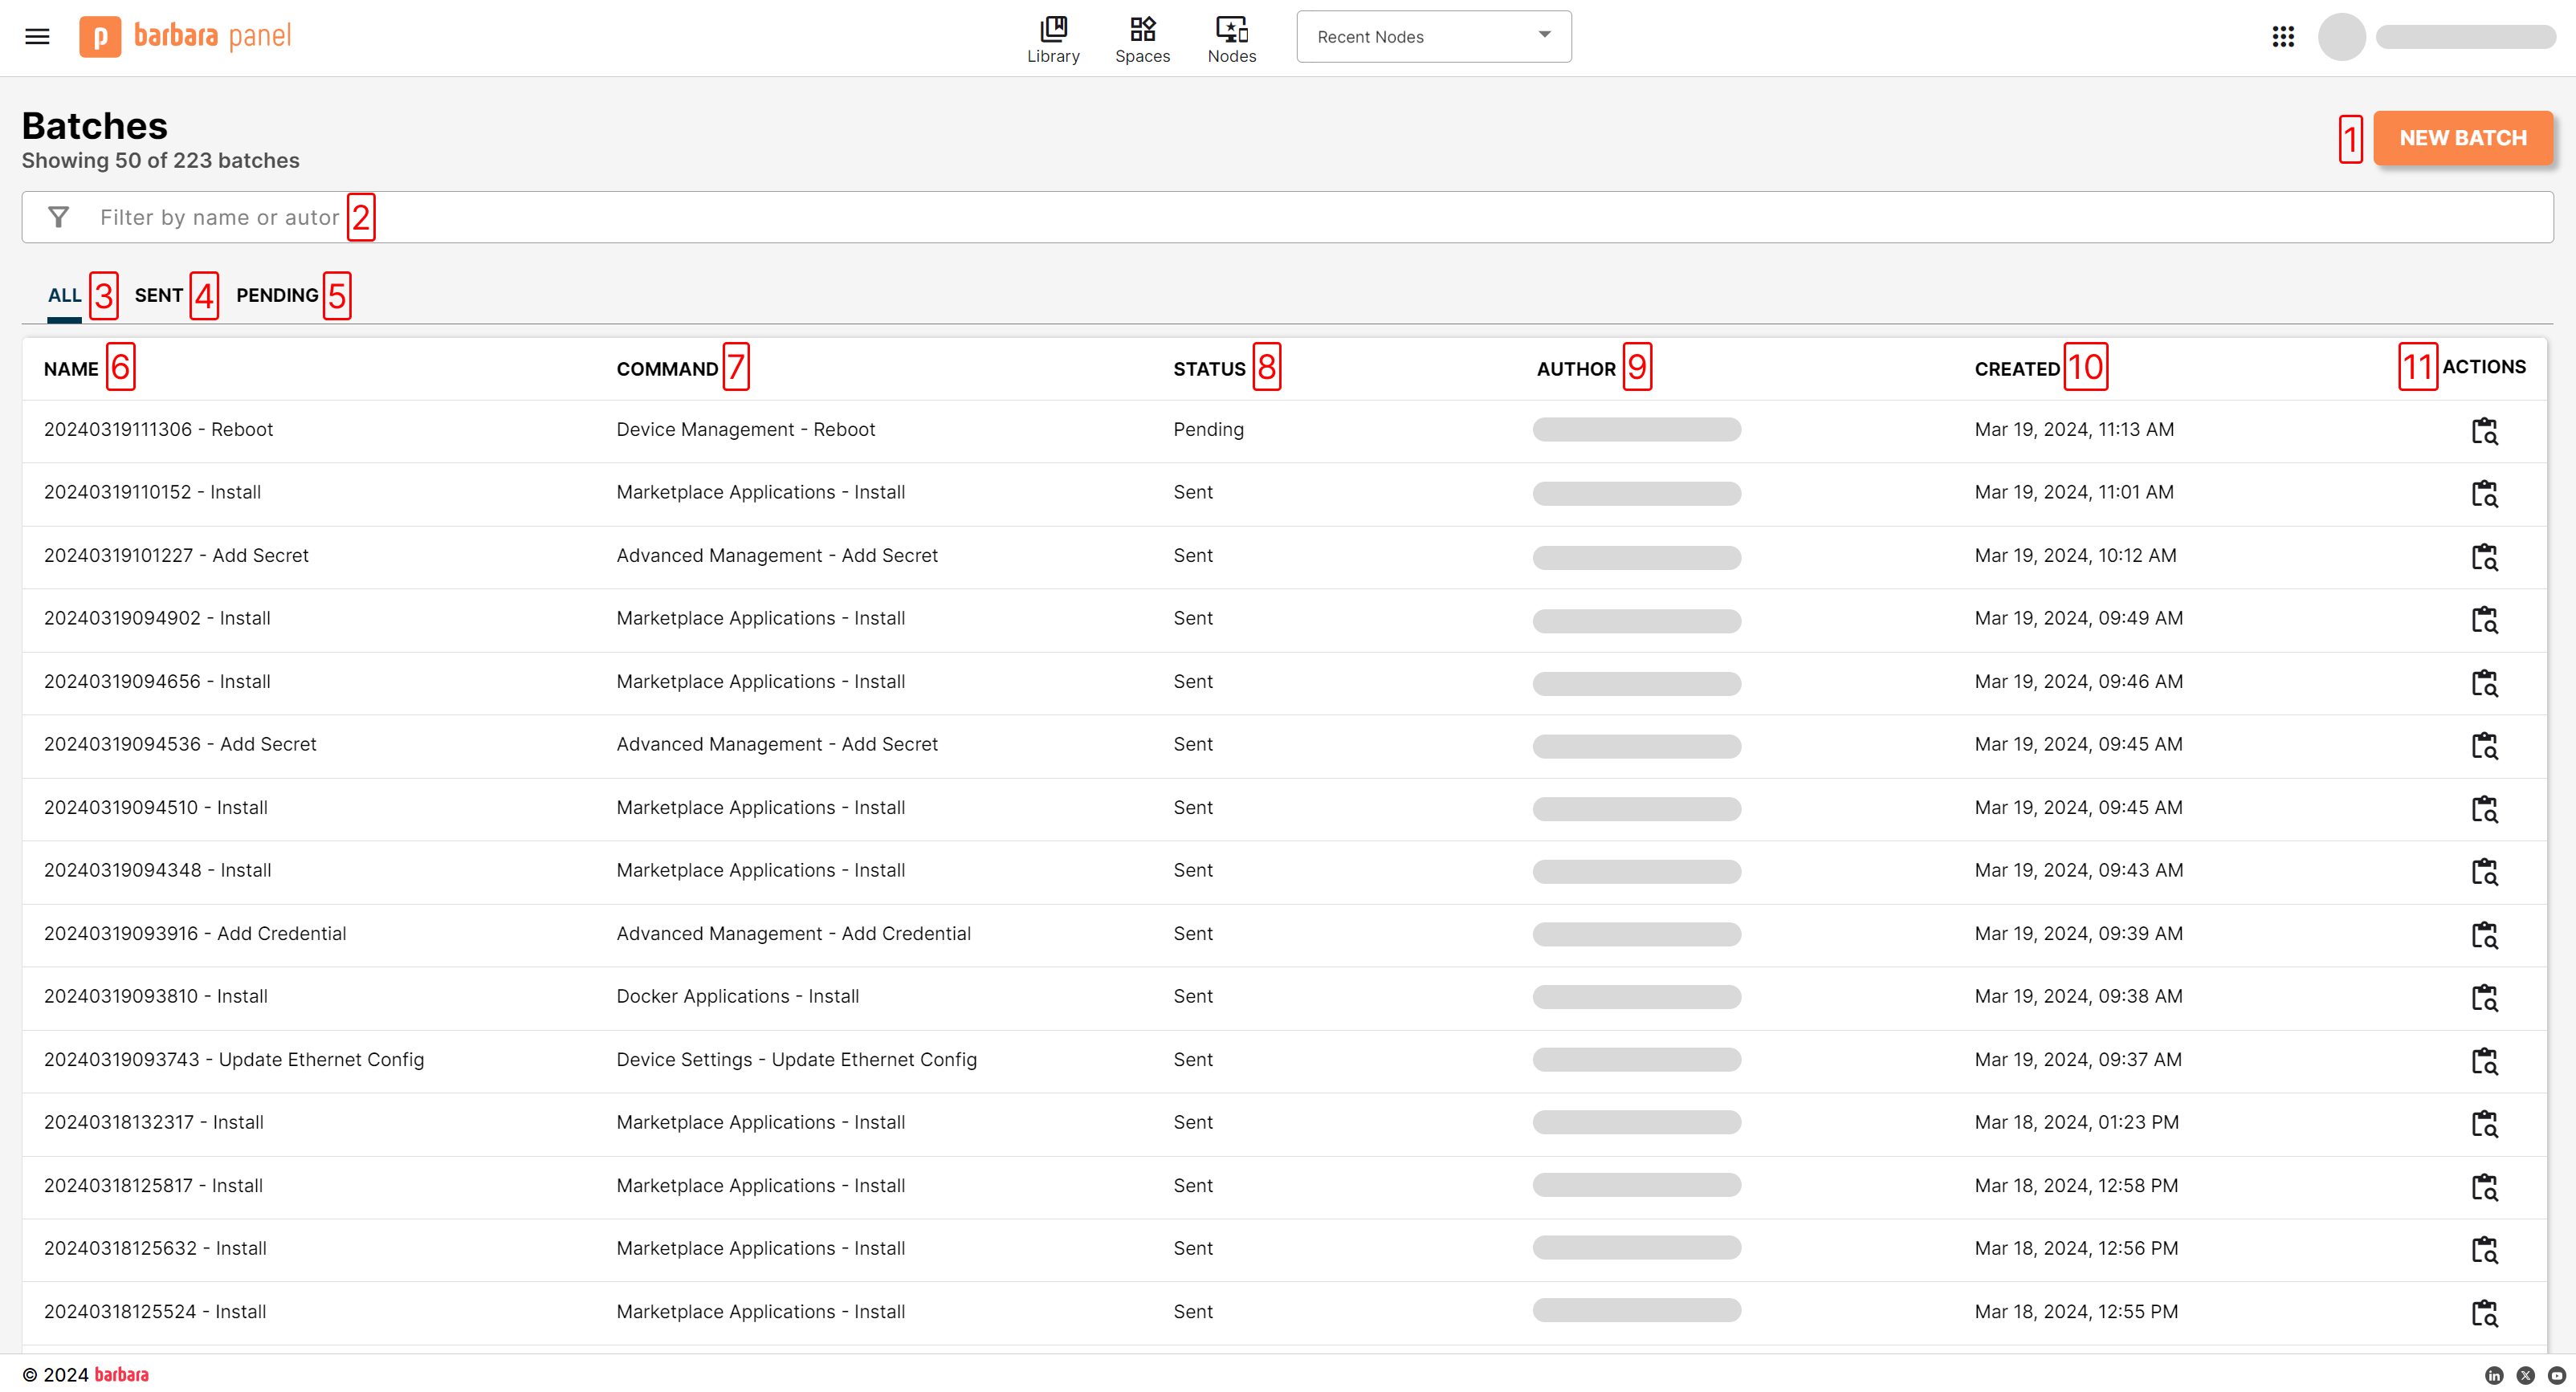Viewport: 2576px width, 1392px height.
Task: Expand the Recent Nodes selector arrow
Action: click(x=1543, y=36)
